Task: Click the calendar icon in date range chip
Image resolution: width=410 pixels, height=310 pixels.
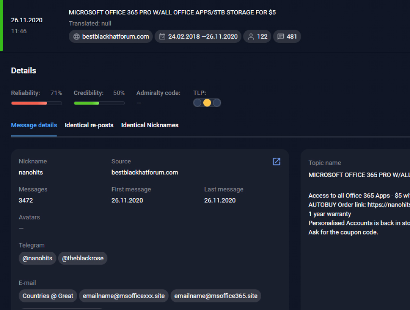Action: click(162, 37)
